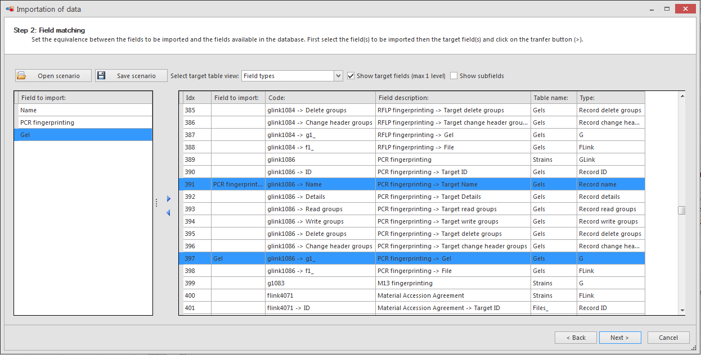
Task: Click the vertical dots splitter handle
Action: click(x=156, y=203)
